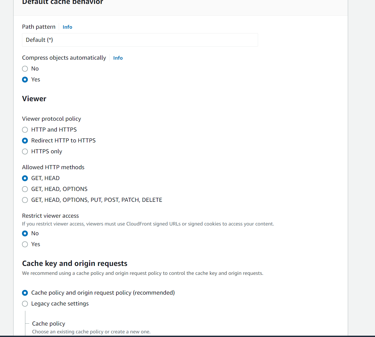Select Redirect HTTP to HTTPS option

[x=25, y=140]
